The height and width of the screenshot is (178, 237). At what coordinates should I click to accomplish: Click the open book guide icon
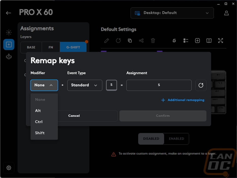[209, 41]
